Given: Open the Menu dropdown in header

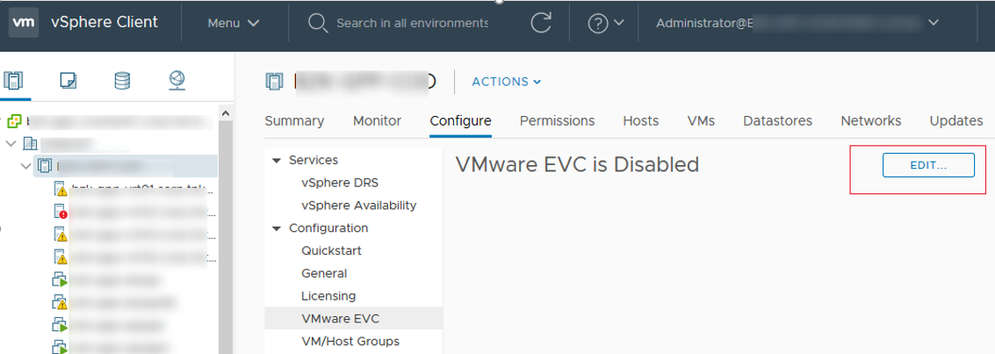Looking at the screenshot, I should click(x=234, y=24).
